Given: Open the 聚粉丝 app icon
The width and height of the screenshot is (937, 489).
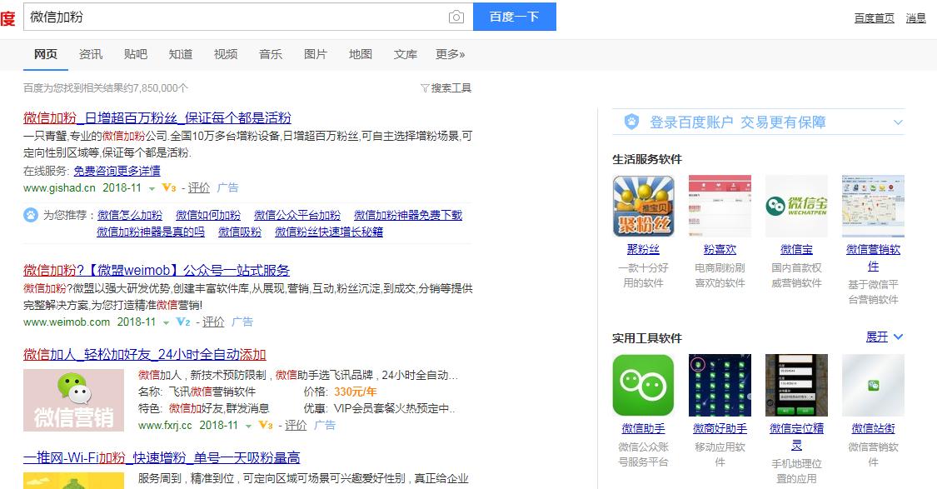Looking at the screenshot, I should point(643,205).
